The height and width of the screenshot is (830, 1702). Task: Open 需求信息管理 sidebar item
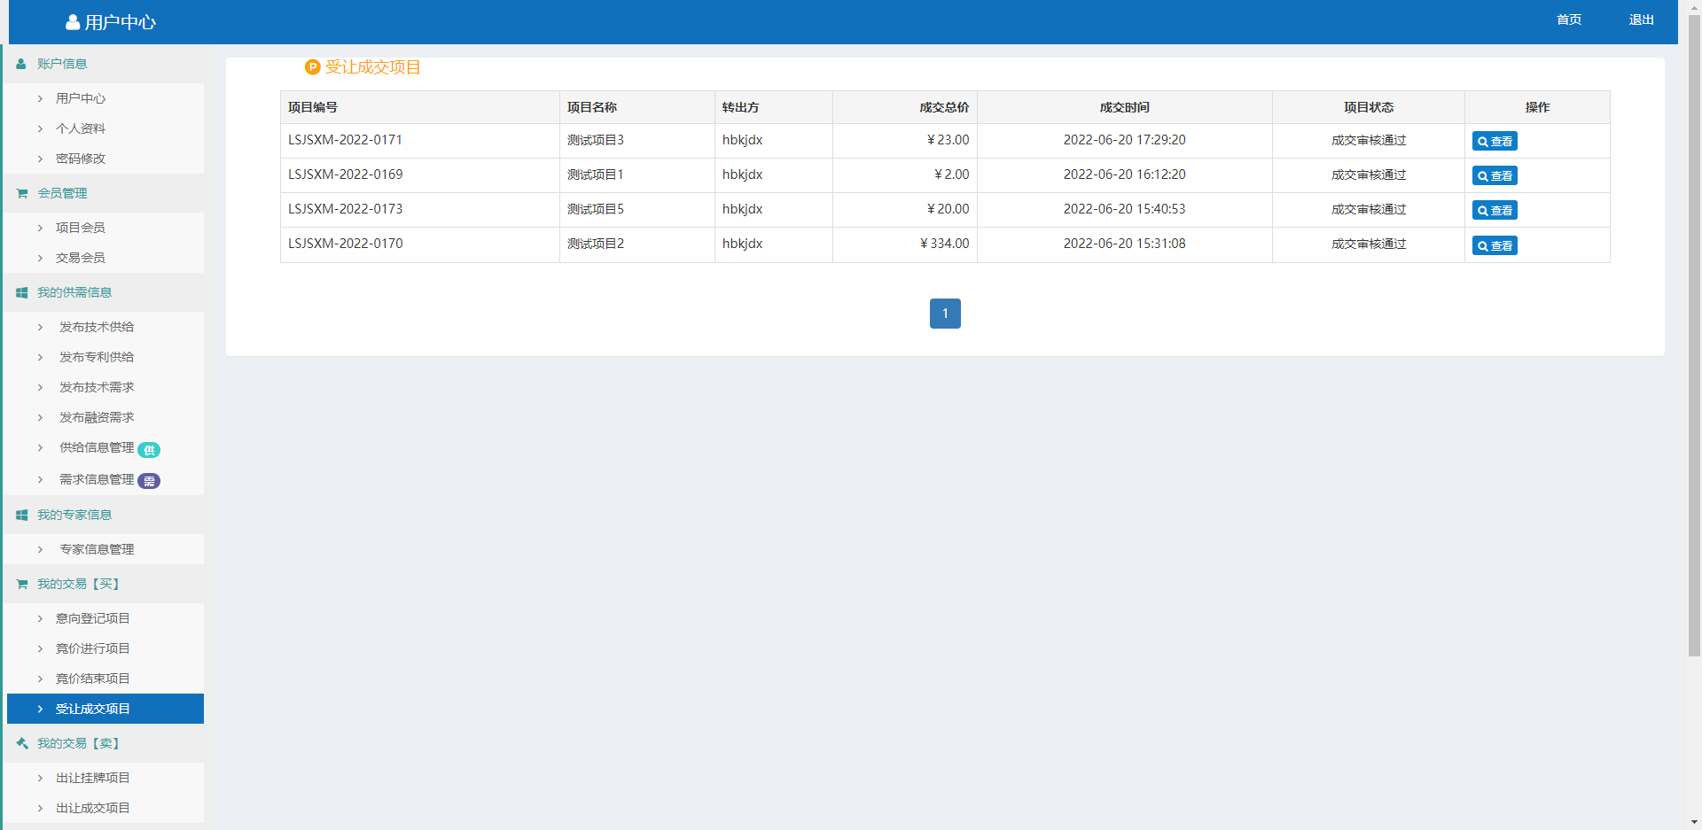105,479
